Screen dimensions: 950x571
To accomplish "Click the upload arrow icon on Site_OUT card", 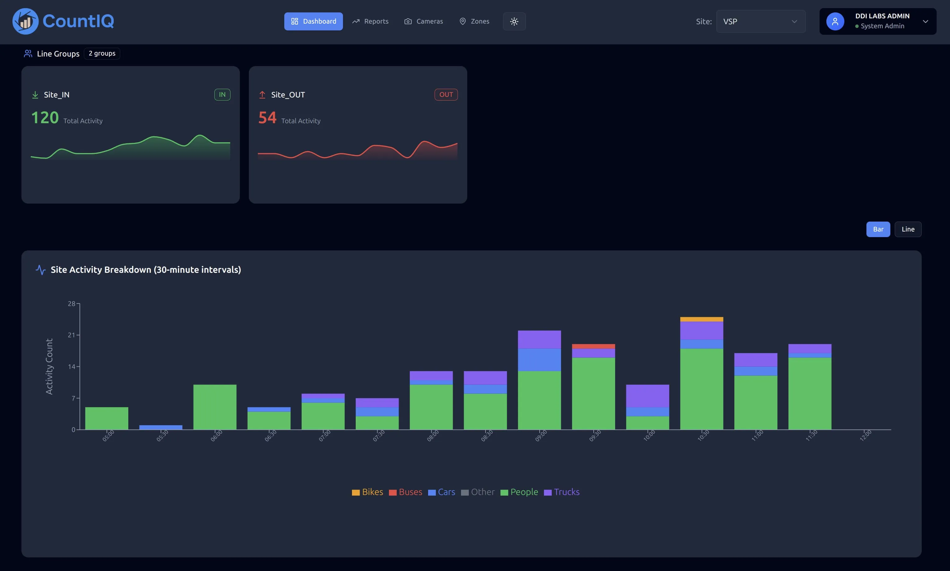I will tap(262, 94).
